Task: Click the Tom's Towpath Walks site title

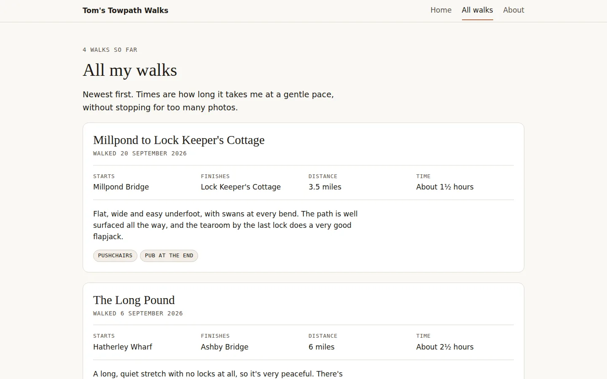Action: pos(125,11)
